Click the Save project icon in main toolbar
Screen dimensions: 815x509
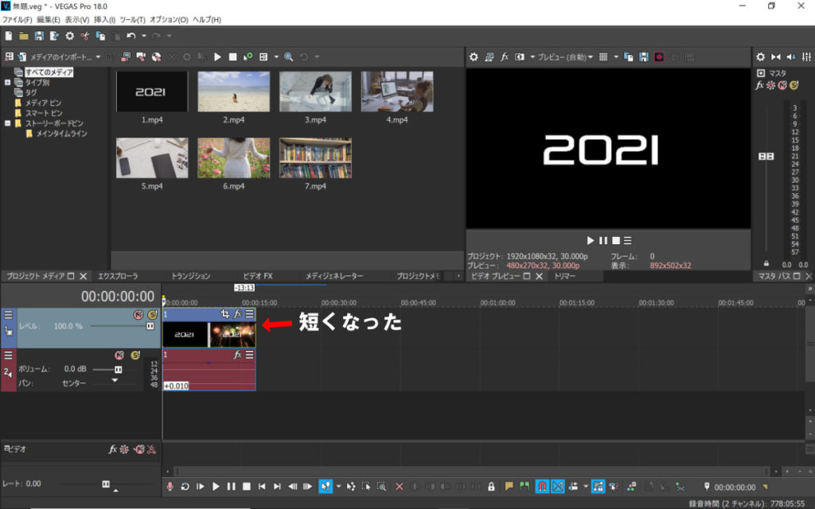(x=38, y=36)
